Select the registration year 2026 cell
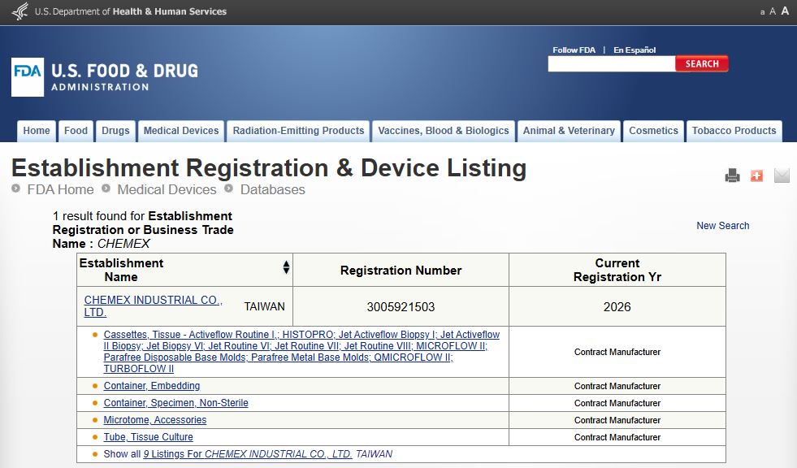Viewport: 797px width, 468px height. point(617,306)
